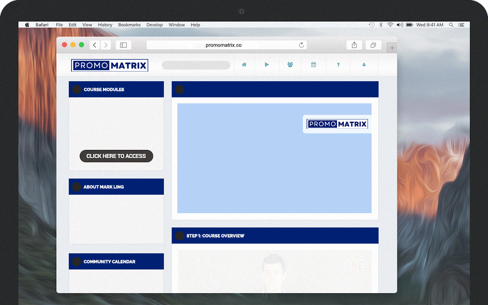Open the Bookmarks menu
The width and height of the screenshot is (488, 305).
pos(129,25)
